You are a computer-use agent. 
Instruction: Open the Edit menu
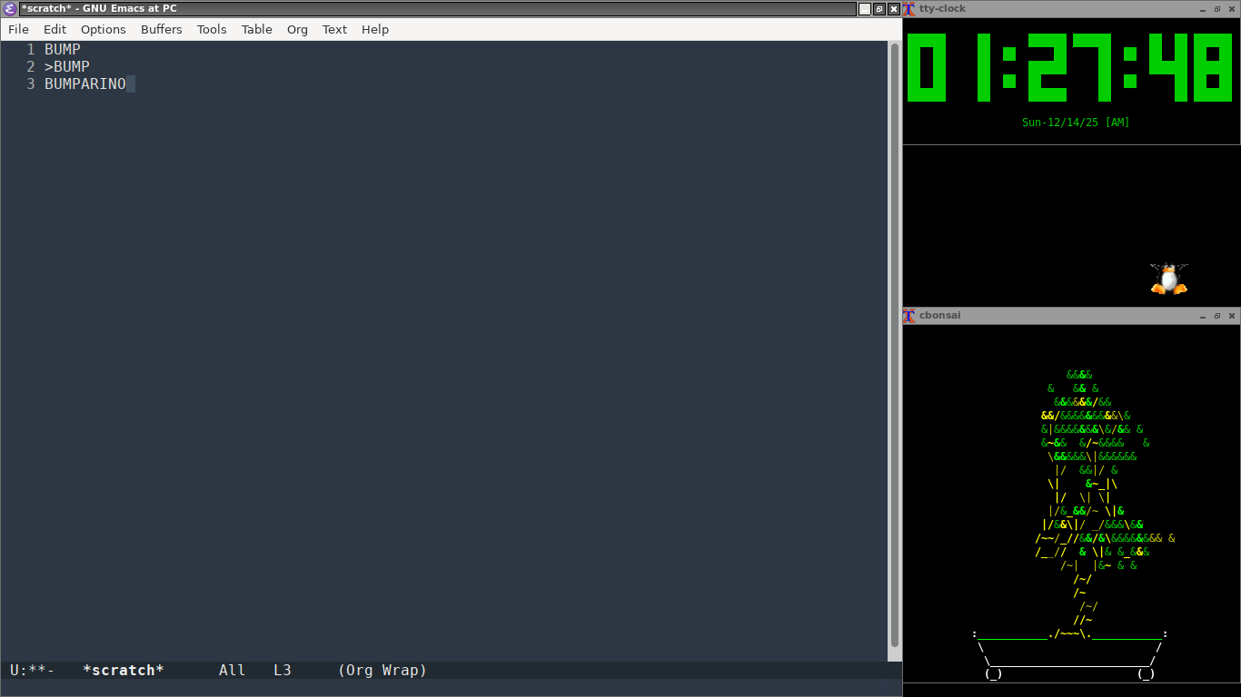(x=55, y=29)
